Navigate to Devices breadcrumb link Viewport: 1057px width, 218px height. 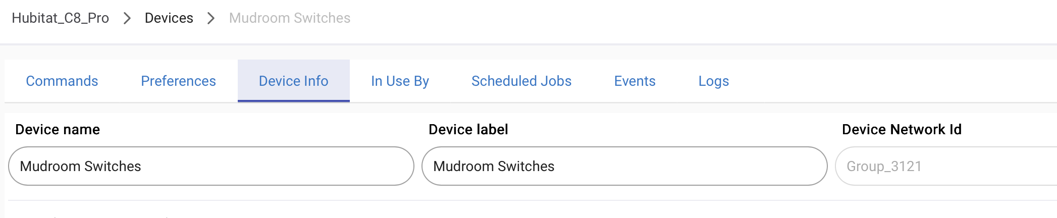click(169, 18)
